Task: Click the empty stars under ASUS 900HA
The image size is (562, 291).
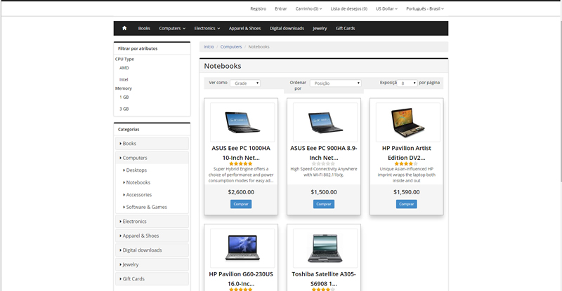Action: tap(323, 164)
